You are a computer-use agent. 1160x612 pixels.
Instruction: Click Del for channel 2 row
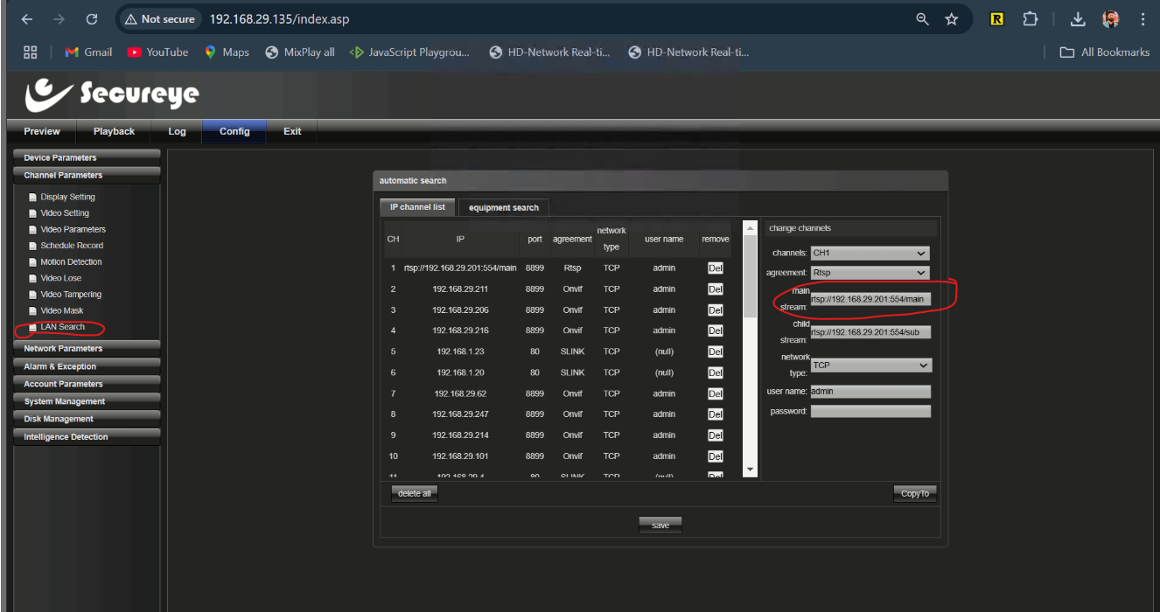pyautogui.click(x=715, y=289)
